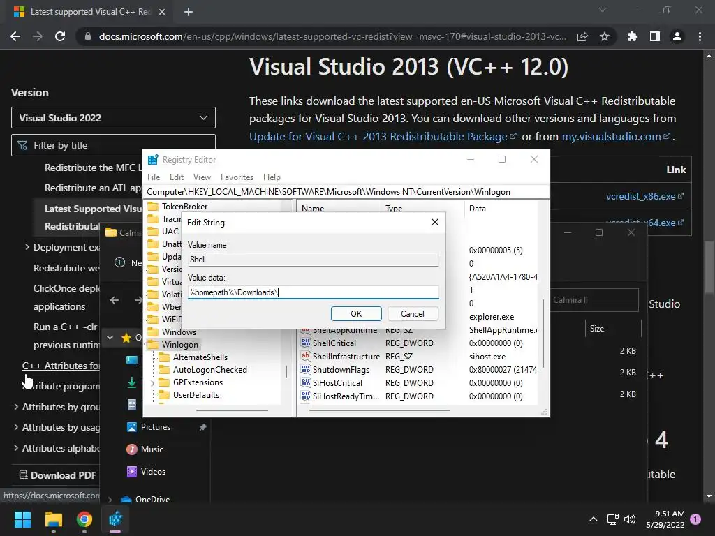
Task: Open Pictures in File Explorer sidebar
Action: (x=156, y=427)
